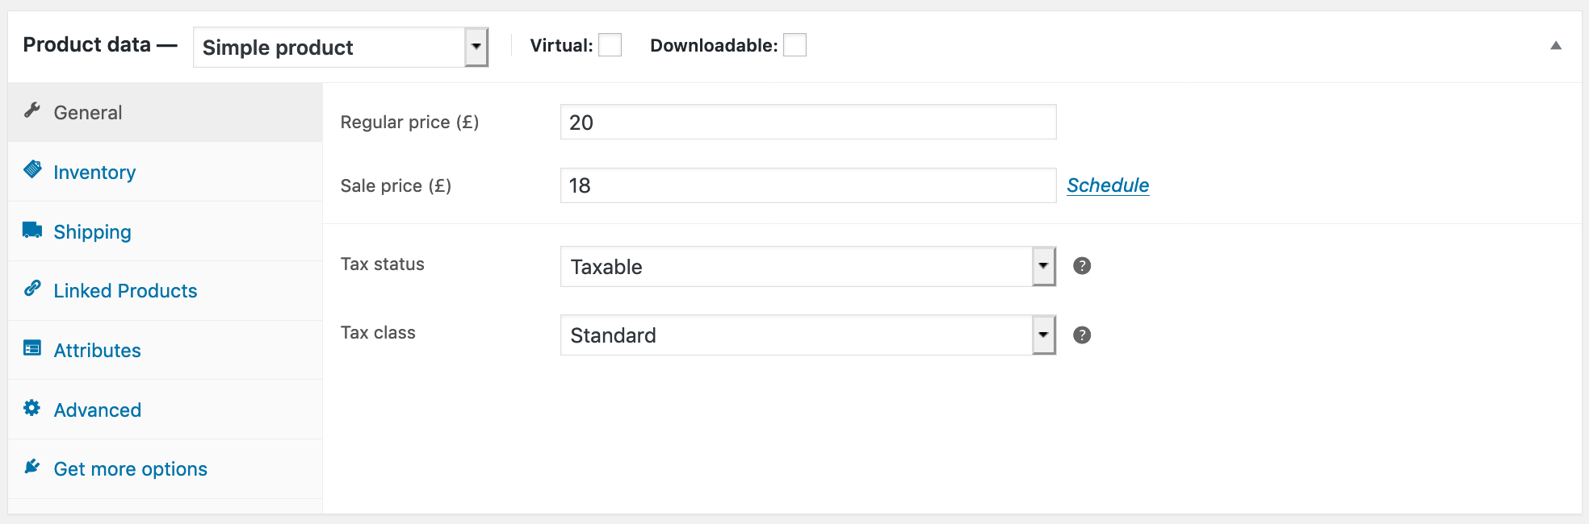1589x524 pixels.
Task: Click the Sale price input field
Action: click(x=807, y=185)
